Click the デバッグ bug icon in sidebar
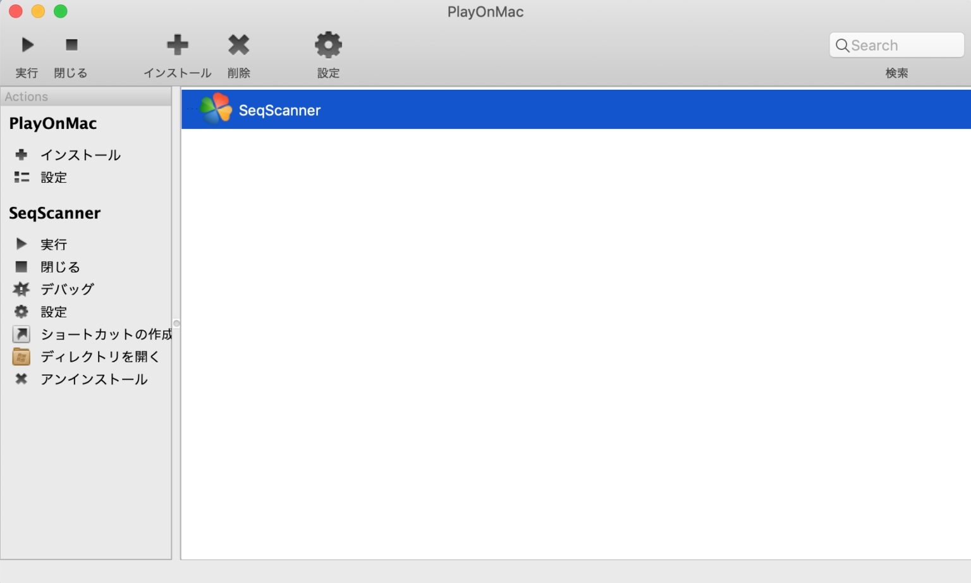The image size is (971, 583). click(x=21, y=289)
